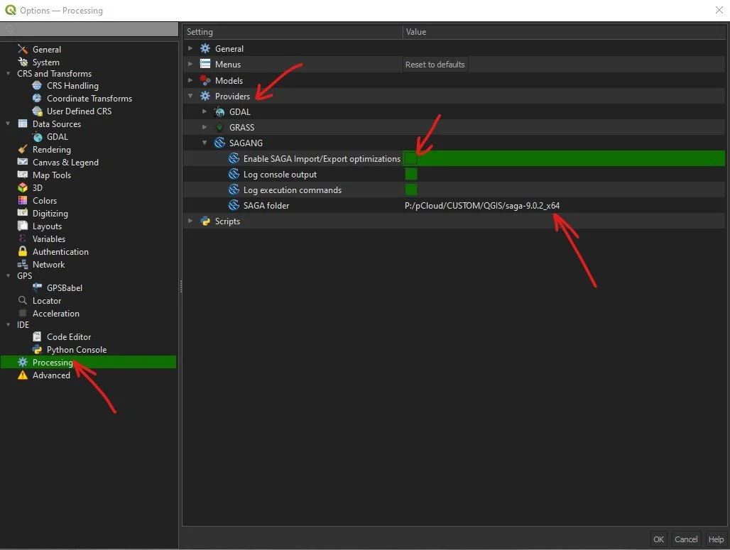Click the Advanced warning triangle icon
Screen dimensions: 730x550
click(x=22, y=375)
